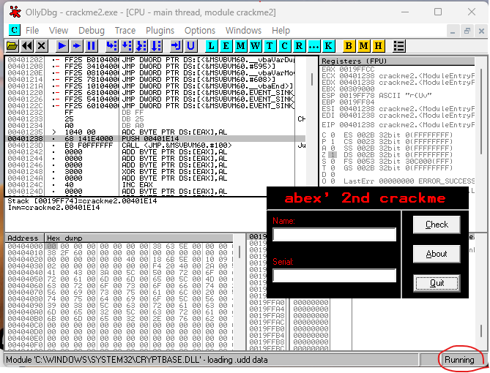Click the About button in crackme
The width and height of the screenshot is (490, 373).
click(x=437, y=254)
